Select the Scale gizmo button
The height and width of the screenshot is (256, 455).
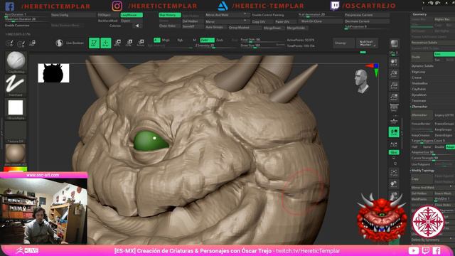(129, 43)
